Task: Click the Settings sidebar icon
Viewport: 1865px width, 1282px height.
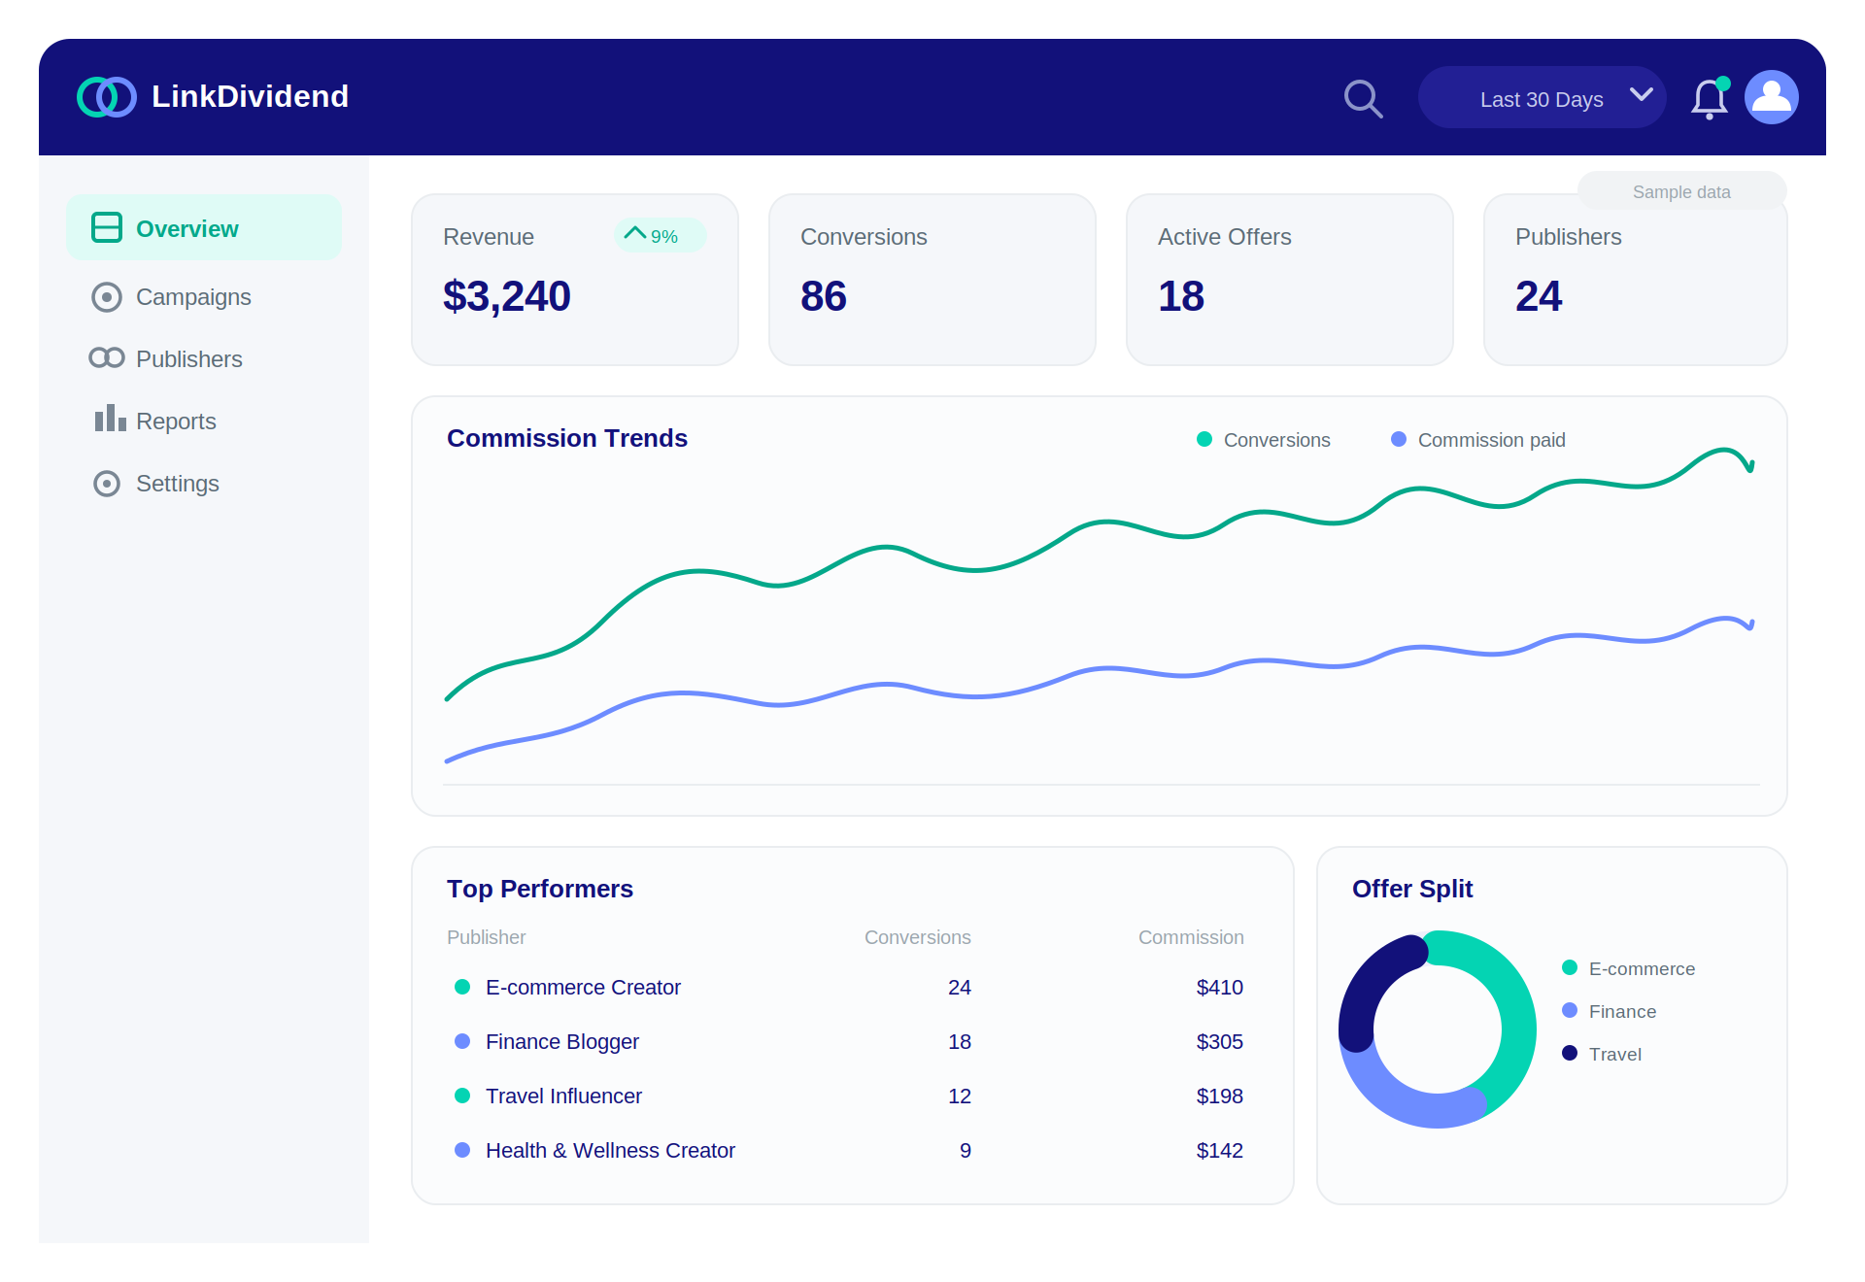Action: (107, 484)
